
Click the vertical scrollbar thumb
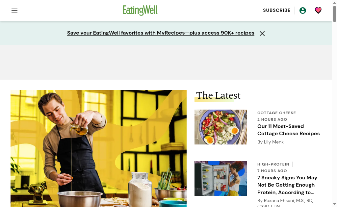(334, 14)
